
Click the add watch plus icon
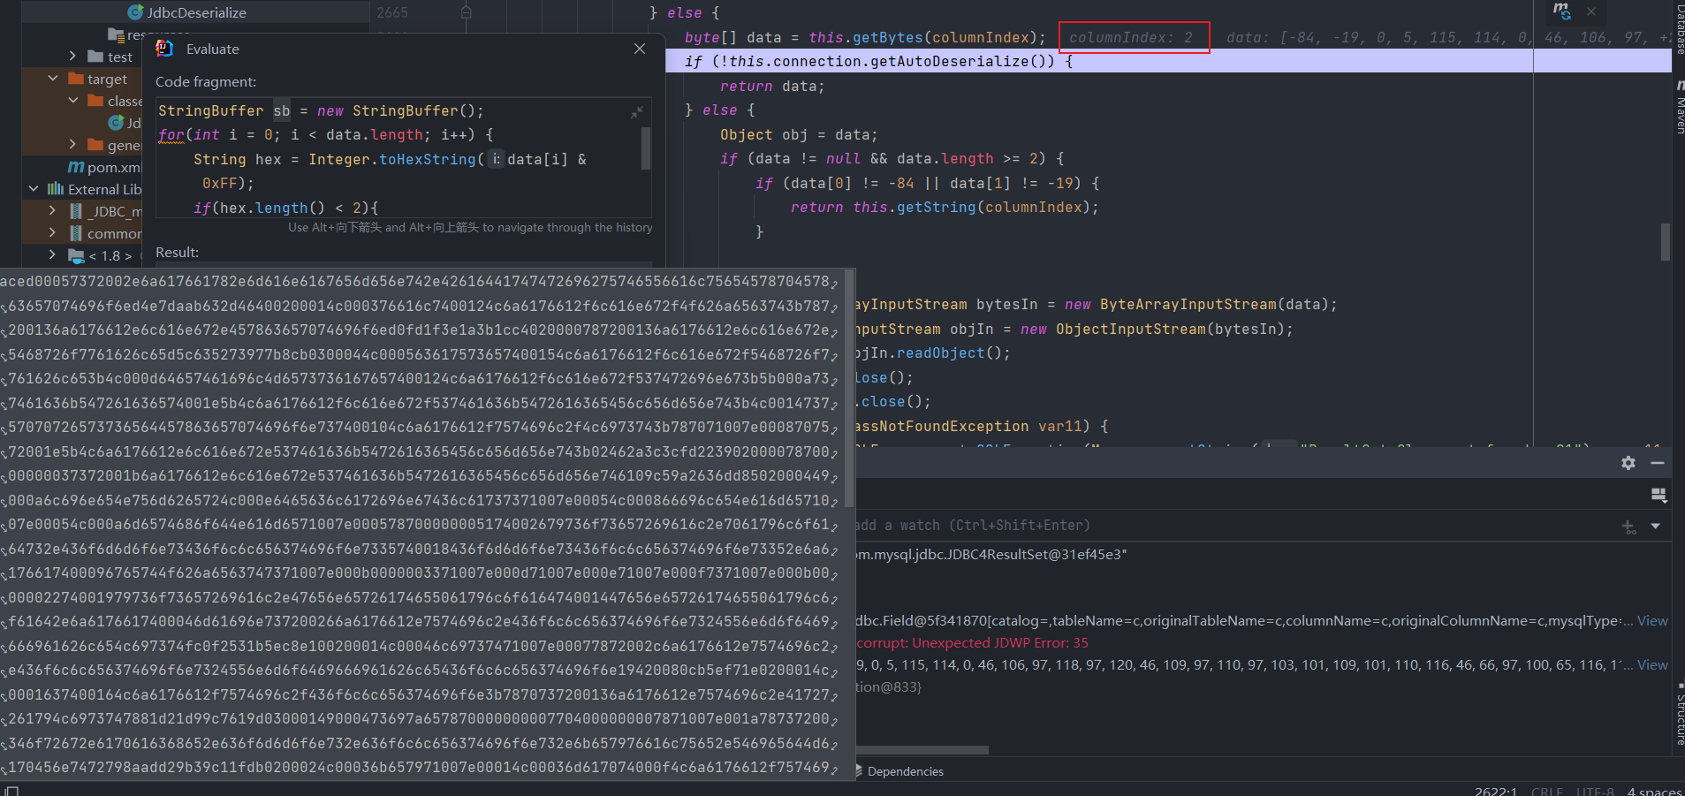pos(1628,527)
